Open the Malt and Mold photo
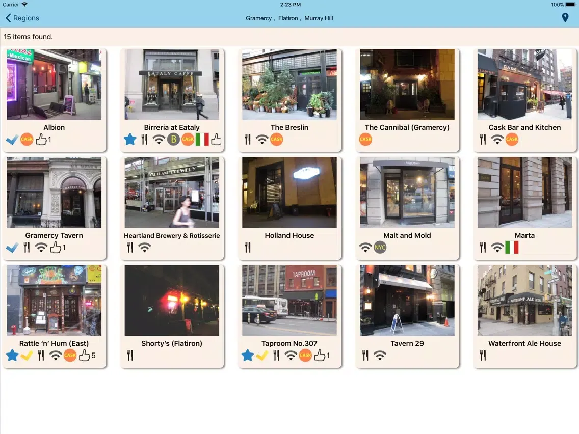This screenshot has width=579, height=434. pyautogui.click(x=407, y=192)
